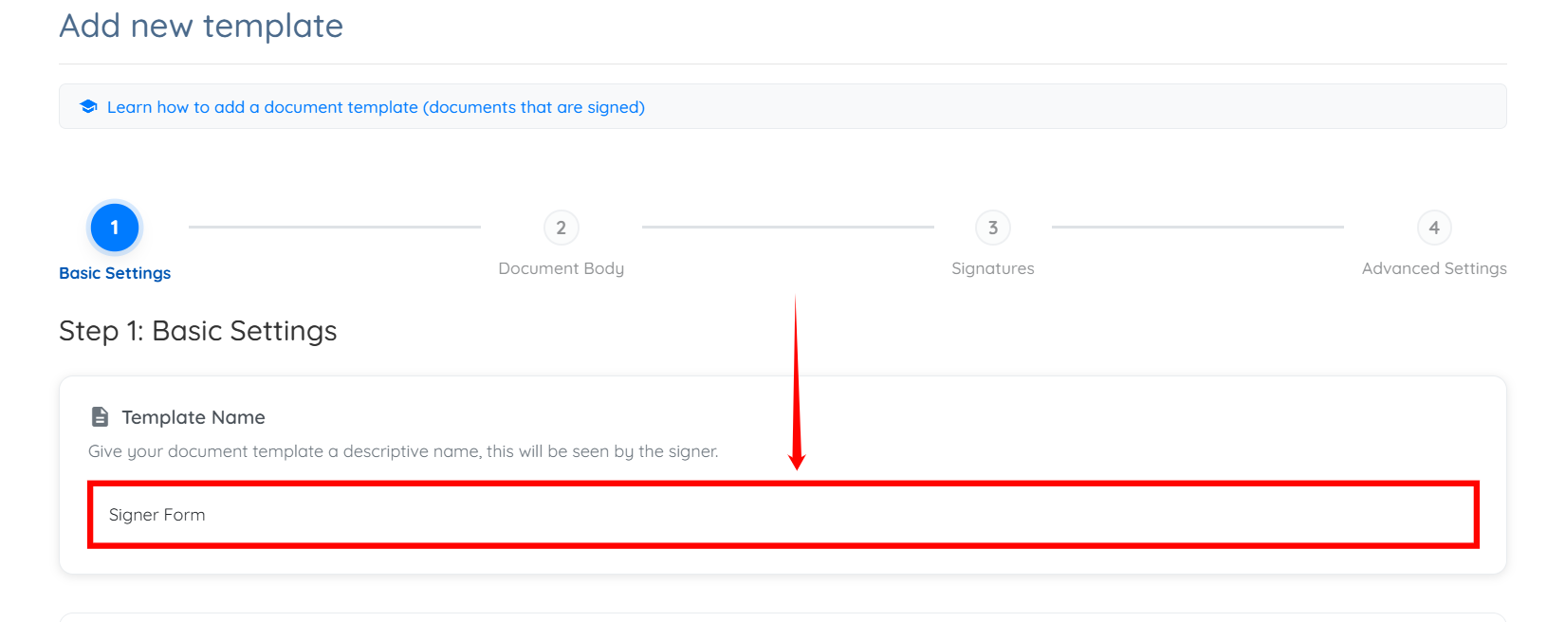Click the graduation cap help icon
The image size is (1547, 622).
[x=88, y=106]
